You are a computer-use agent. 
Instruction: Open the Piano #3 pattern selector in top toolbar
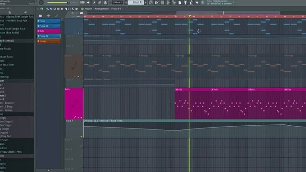coord(136,2)
